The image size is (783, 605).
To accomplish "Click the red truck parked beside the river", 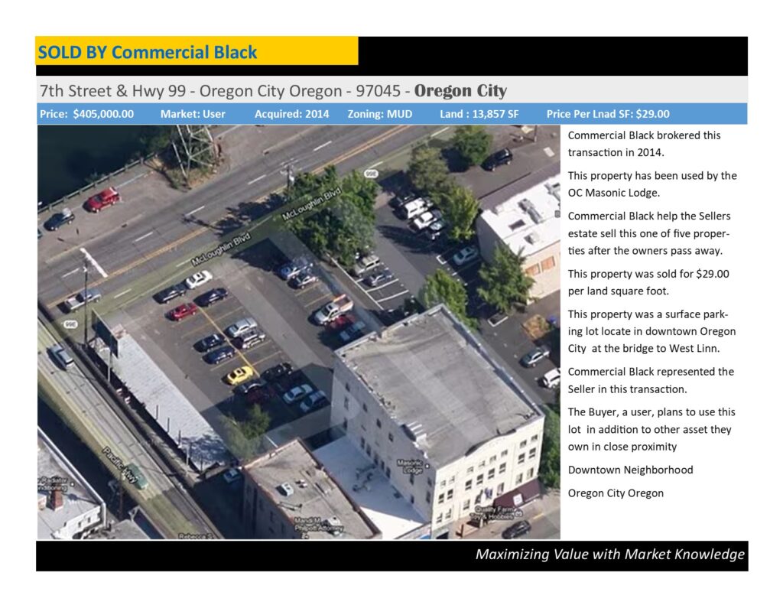I will tap(102, 200).
